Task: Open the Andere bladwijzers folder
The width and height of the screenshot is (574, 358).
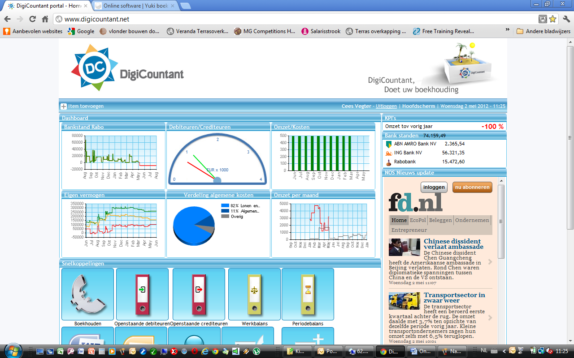Action: (x=543, y=31)
